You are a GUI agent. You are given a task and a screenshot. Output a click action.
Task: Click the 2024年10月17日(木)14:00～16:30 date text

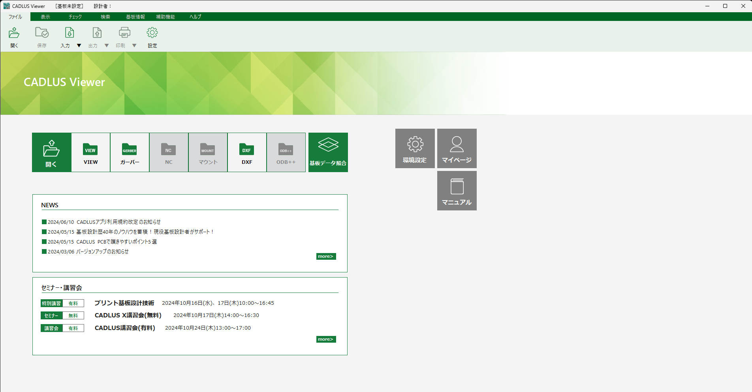[x=216, y=315]
